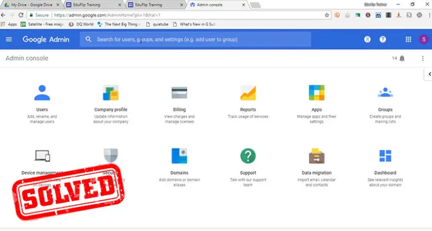Image resolution: width=432 pixels, height=231 pixels.
Task: Click the notification count 14
Action: point(394,58)
